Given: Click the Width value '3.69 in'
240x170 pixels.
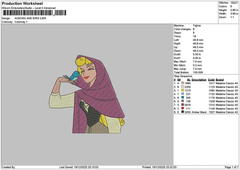Looking at the screenshot, I should point(234,14).
